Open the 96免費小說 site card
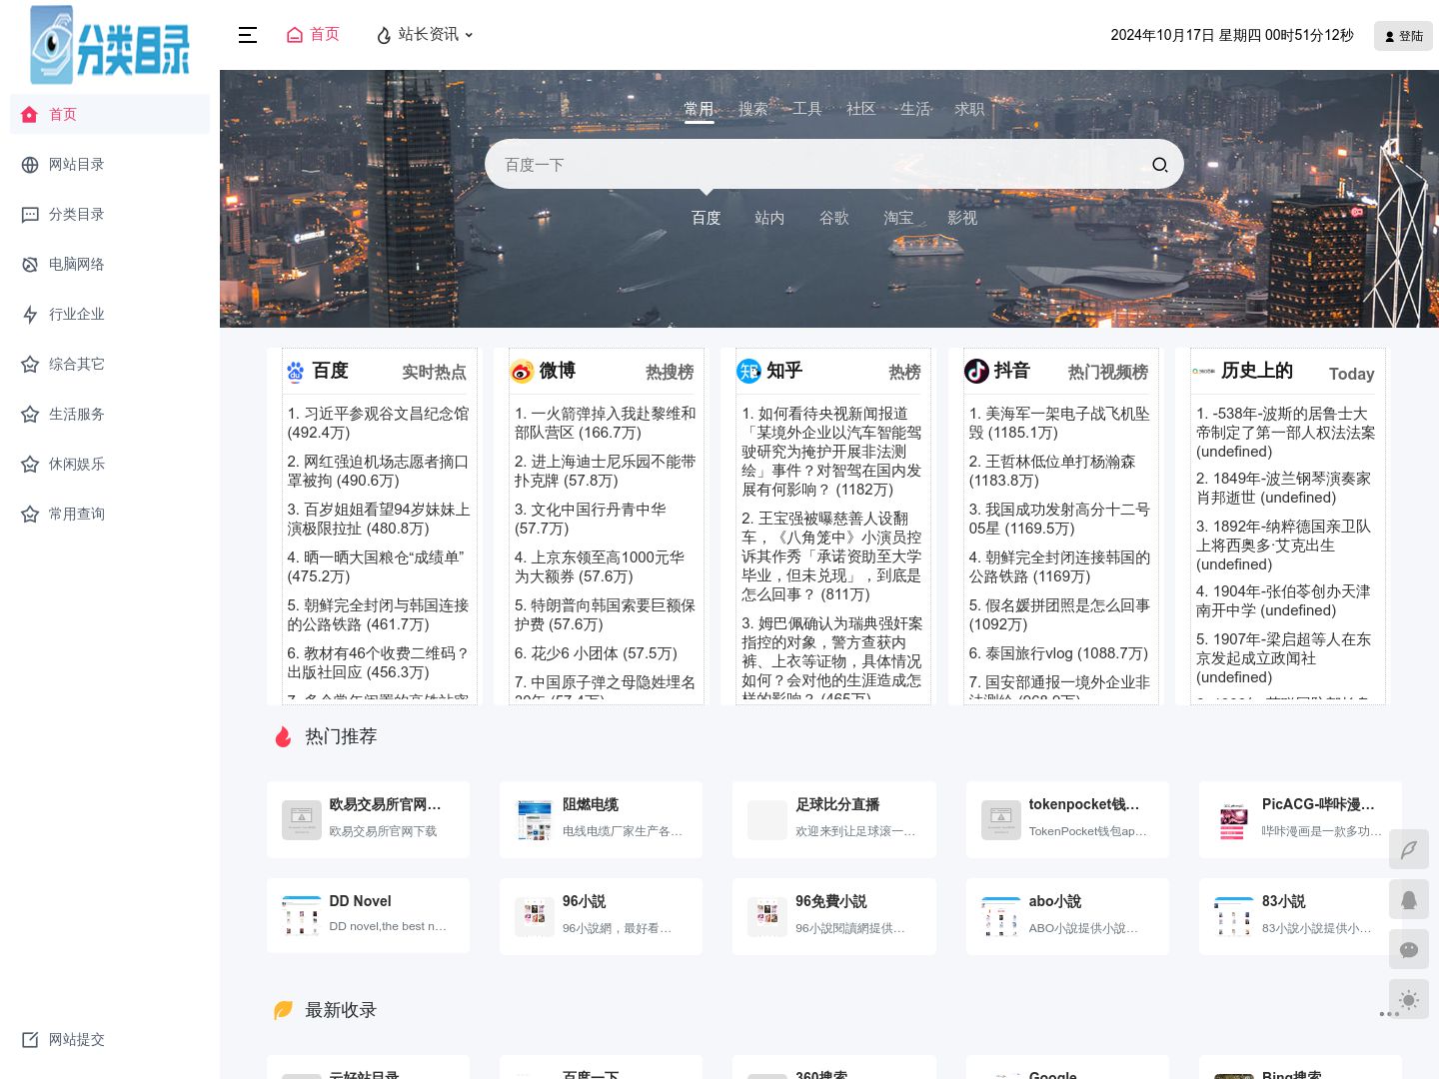Screen dimensions: 1439x1079 pyautogui.click(x=834, y=916)
